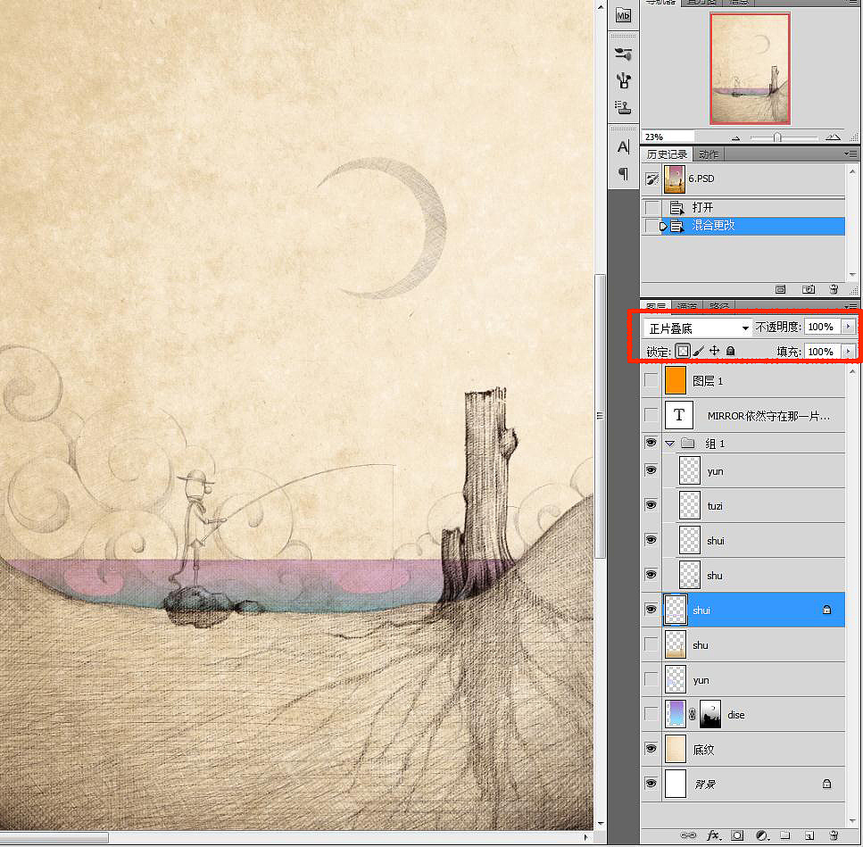863x847 pixels.
Task: Click the lock position move icon
Action: tap(714, 352)
